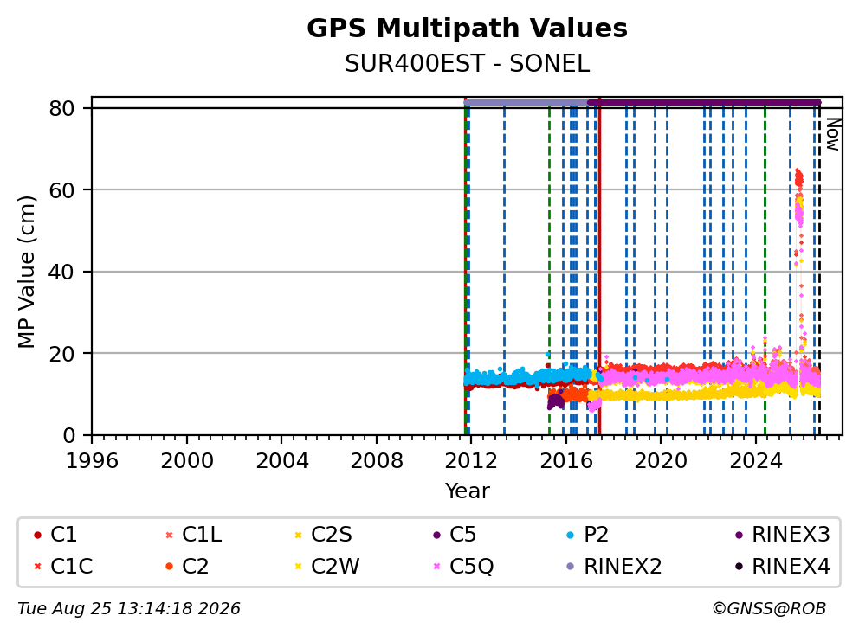This screenshot has width=859, height=635.
Task: Click the 60 value on the MP axis
Action: coord(61,190)
